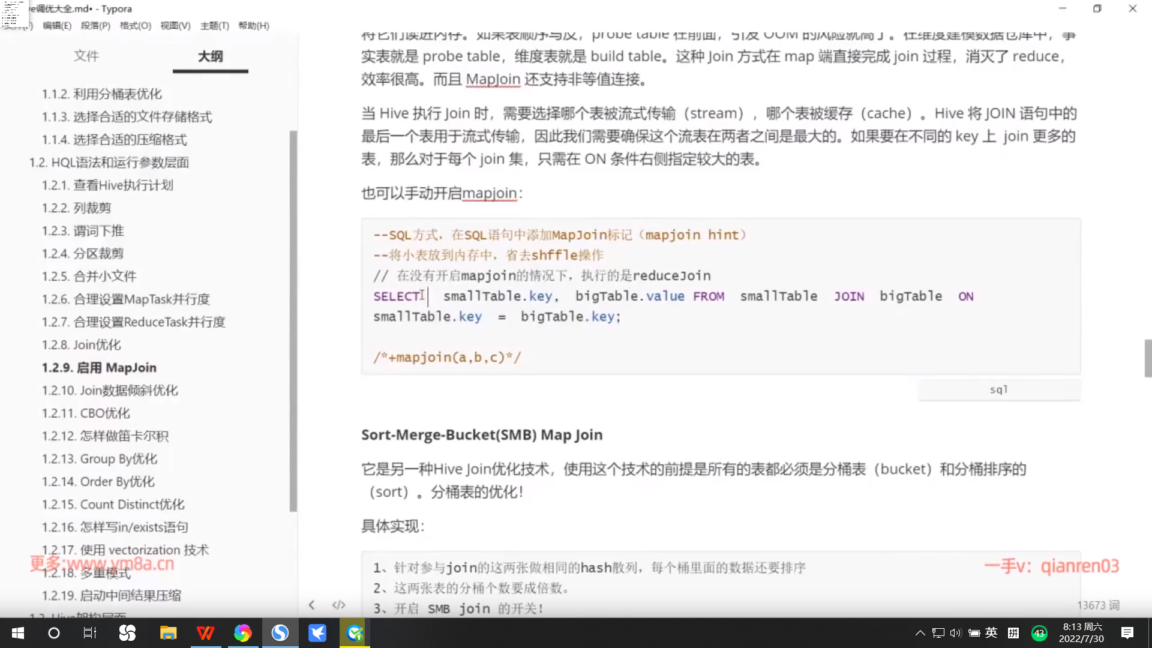Click the blue bird app icon
1152x648 pixels.
click(x=317, y=633)
